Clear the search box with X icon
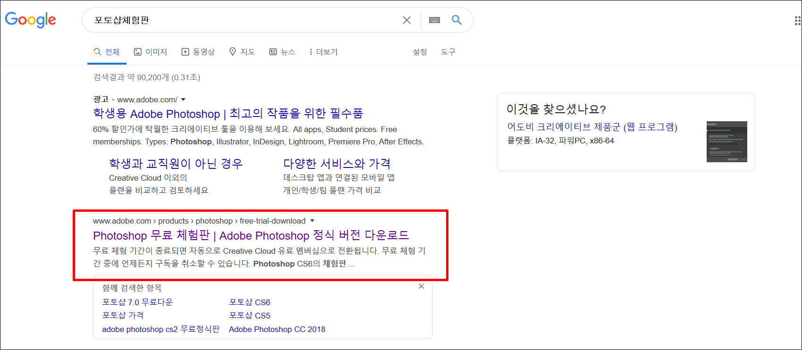Viewport: 802px width, 350px height. click(406, 20)
